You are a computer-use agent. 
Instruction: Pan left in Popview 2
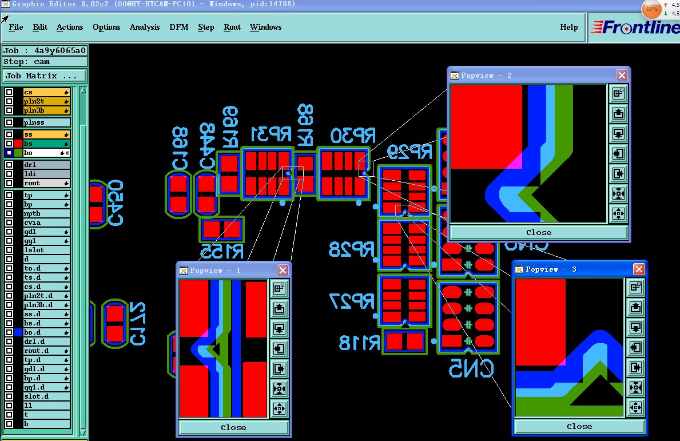click(x=618, y=153)
